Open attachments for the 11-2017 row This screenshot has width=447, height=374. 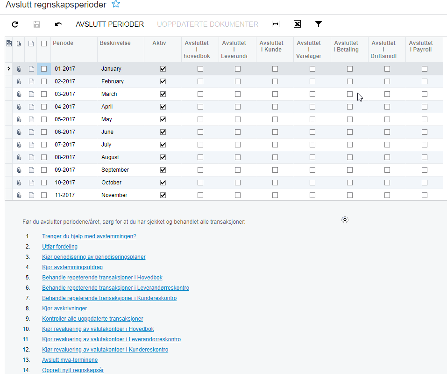[x=19, y=195]
